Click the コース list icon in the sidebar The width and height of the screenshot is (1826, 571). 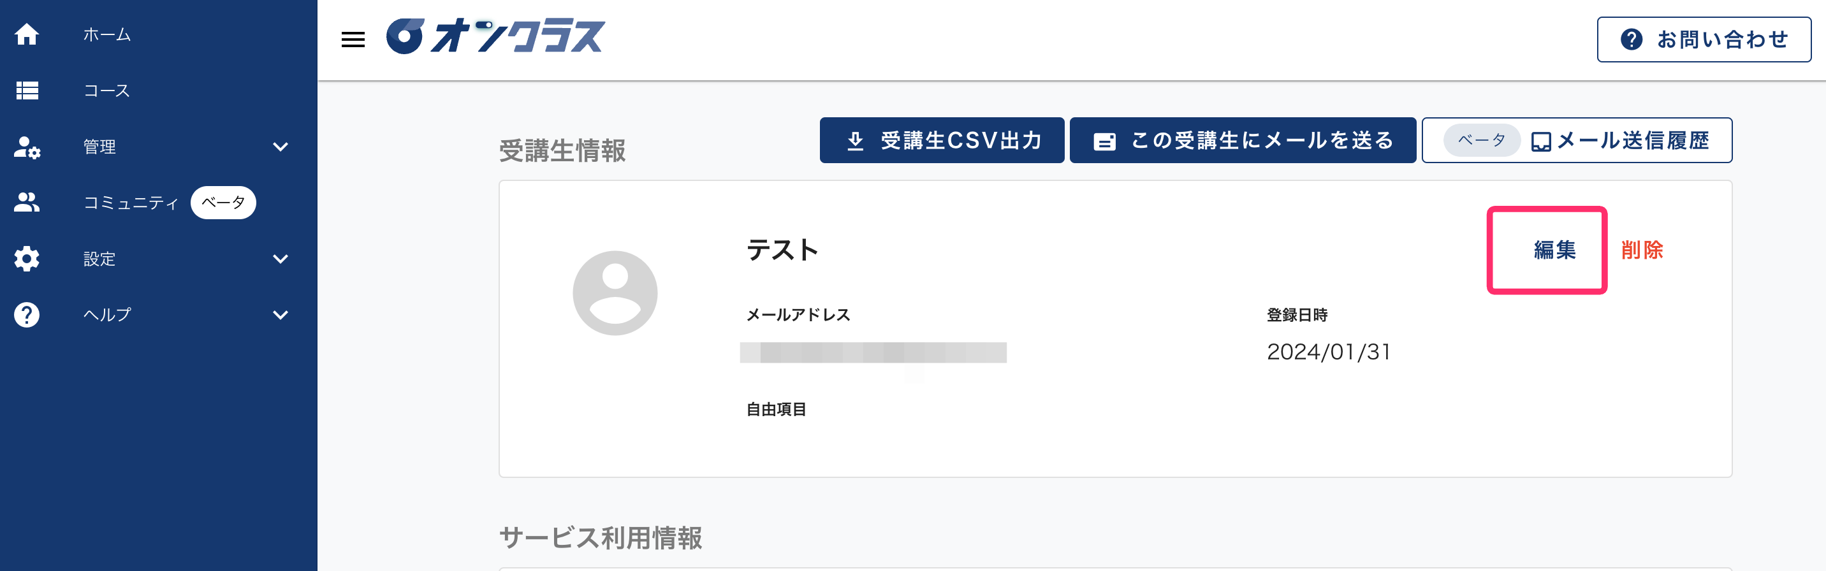pos(27,90)
